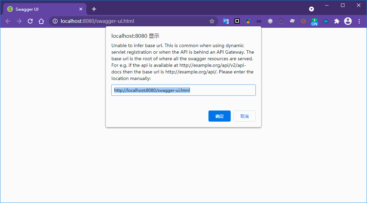
Task: Go back to the previous page
Action: (8, 21)
